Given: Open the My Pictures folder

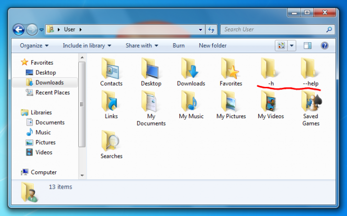Looking at the screenshot, I should (x=231, y=105).
